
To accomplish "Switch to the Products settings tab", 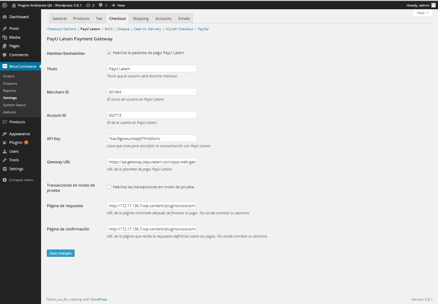I will pyautogui.click(x=81, y=18).
